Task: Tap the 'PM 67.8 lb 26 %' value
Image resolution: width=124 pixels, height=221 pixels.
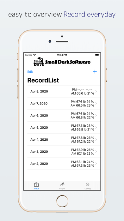Action: (83, 138)
